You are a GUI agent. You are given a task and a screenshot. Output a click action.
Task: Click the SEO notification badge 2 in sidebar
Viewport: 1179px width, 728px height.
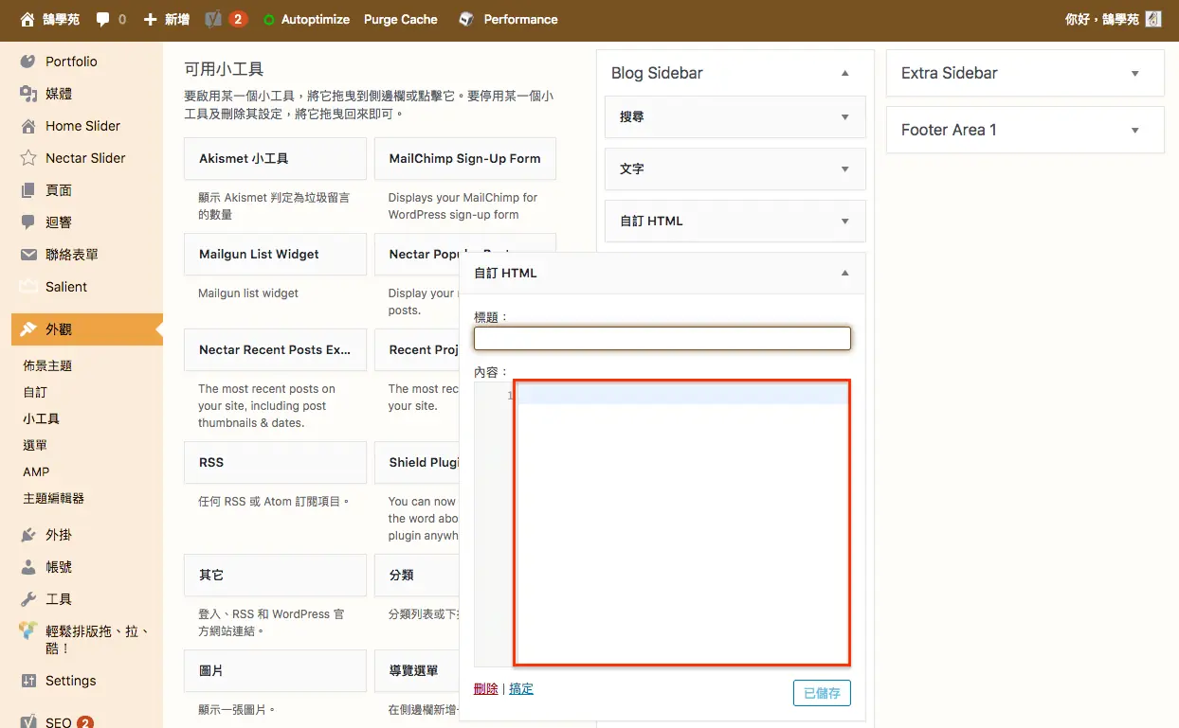[x=85, y=722]
